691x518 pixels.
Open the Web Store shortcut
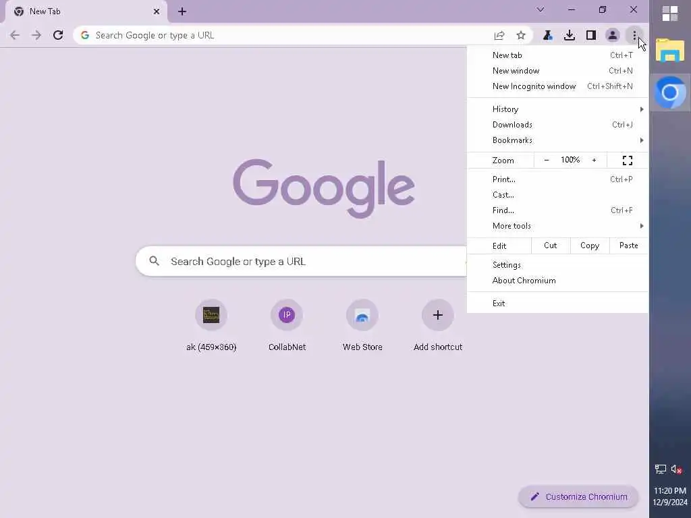point(362,326)
